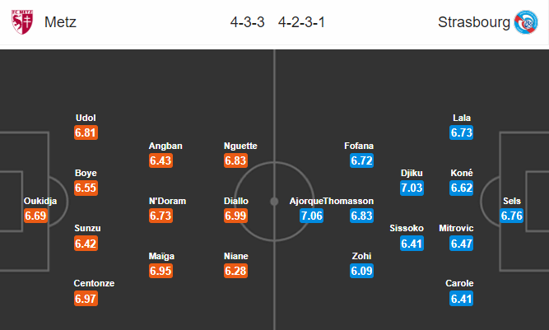Select player name Lala

tap(462, 118)
